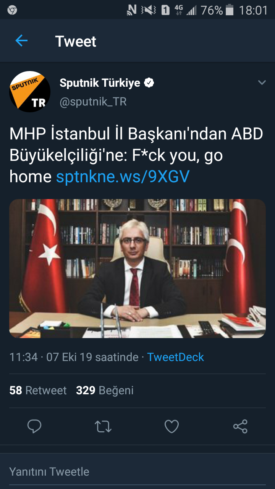The width and height of the screenshot is (275, 489).
Task: View the 58 Retweet list
Action: pyautogui.click(x=38, y=390)
